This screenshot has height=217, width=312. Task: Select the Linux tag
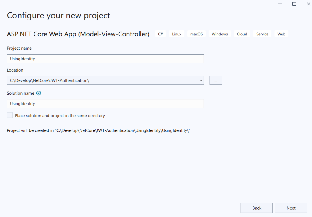click(177, 34)
